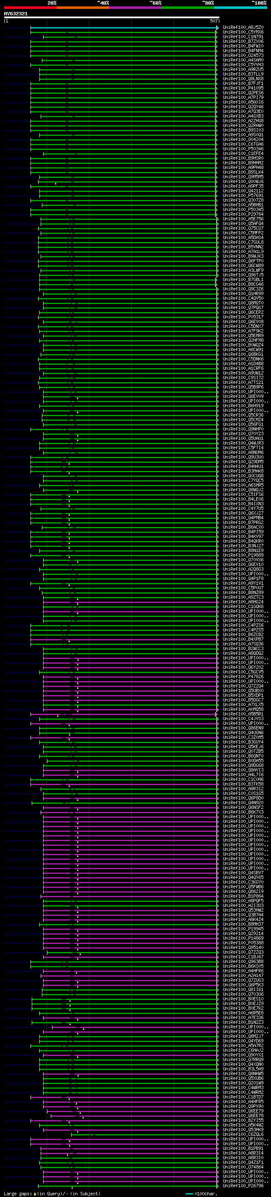Select the UniRef100_A8HG24 label
The height and width of the screenshot is (1197, 271).
243,602
